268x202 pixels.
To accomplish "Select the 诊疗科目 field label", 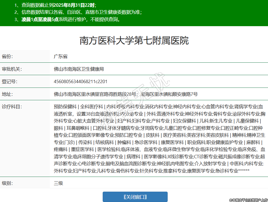I will pos(12,106).
